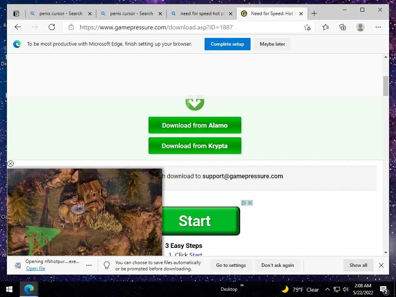Click the Start link in step one
Viewport: 396px width, 297px height.
tap(195, 254)
